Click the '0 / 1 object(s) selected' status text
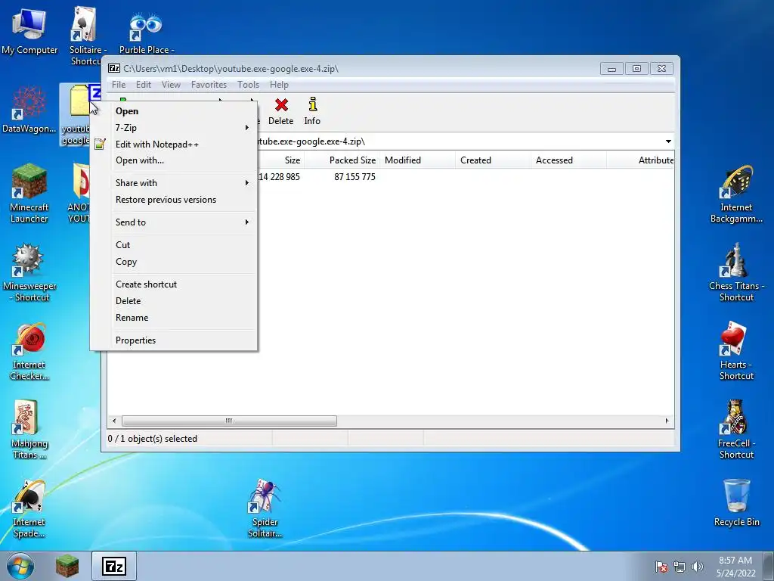This screenshot has width=774, height=581. [153, 439]
